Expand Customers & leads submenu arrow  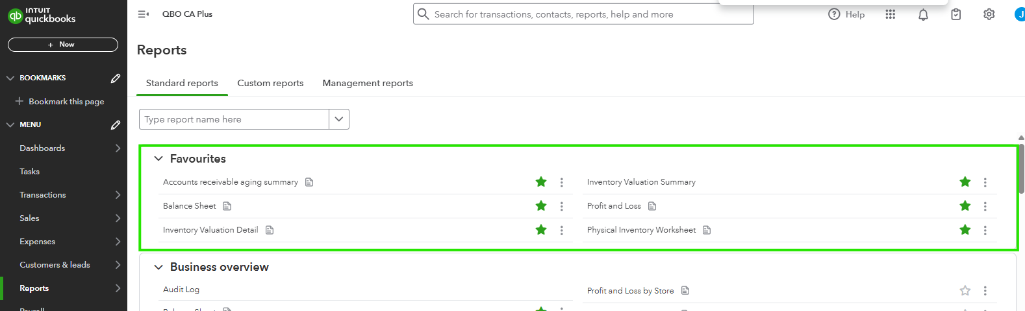coord(118,265)
